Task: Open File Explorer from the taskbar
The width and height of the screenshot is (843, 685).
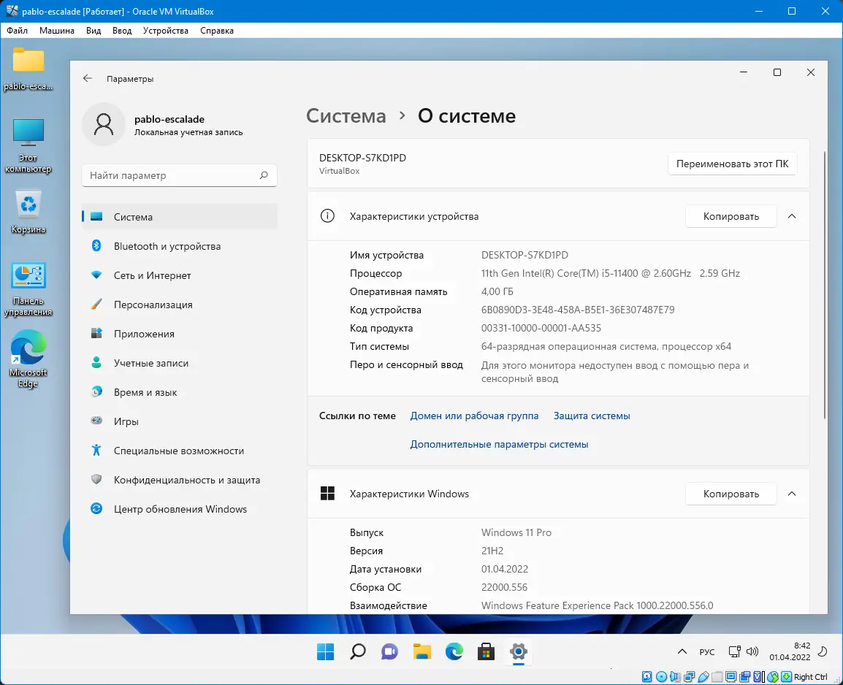Action: click(422, 651)
